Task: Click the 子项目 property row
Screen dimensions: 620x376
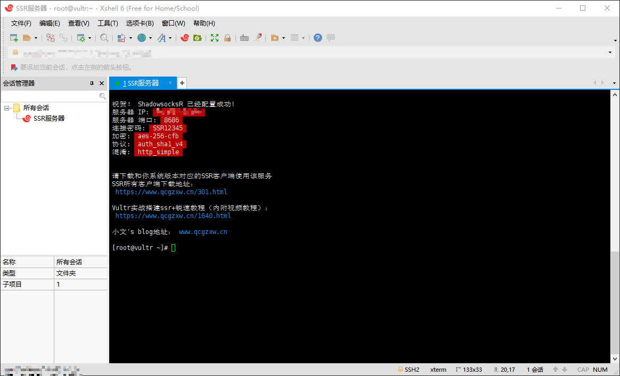Action: [54, 285]
